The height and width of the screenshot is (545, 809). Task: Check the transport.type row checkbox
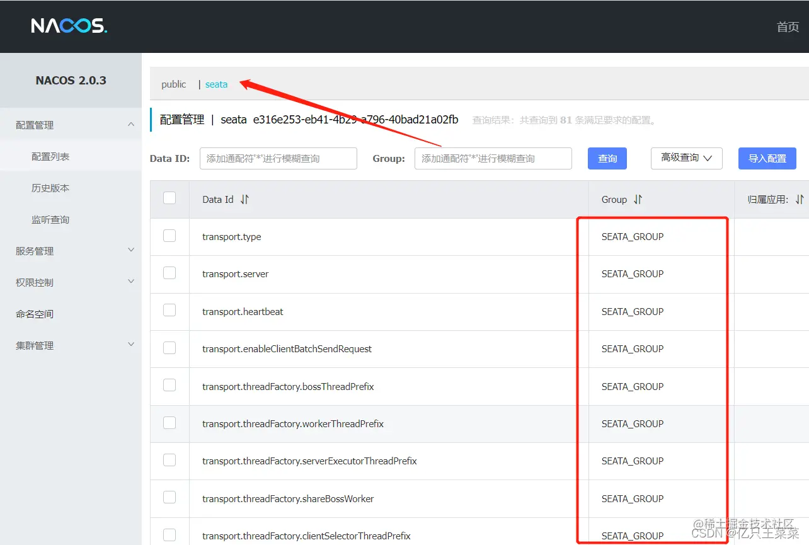coord(169,236)
